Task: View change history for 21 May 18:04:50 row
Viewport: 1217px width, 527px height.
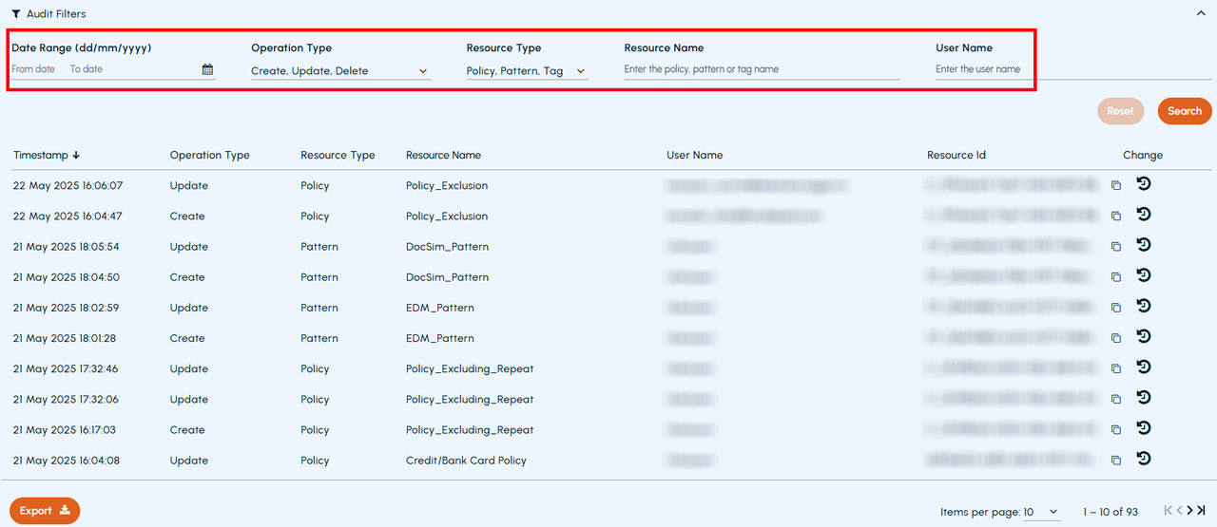Action: coord(1144,275)
